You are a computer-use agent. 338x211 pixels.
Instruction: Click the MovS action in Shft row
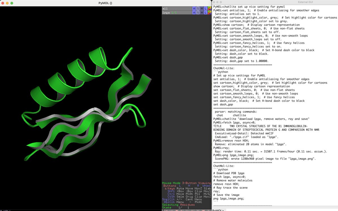point(207,191)
